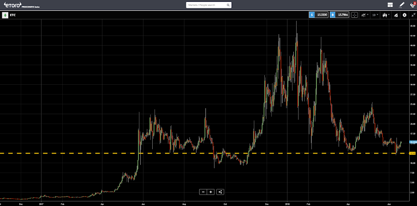Open the 1D time interval dropdown
Viewport: 417px width, 206px height.
[375, 15]
